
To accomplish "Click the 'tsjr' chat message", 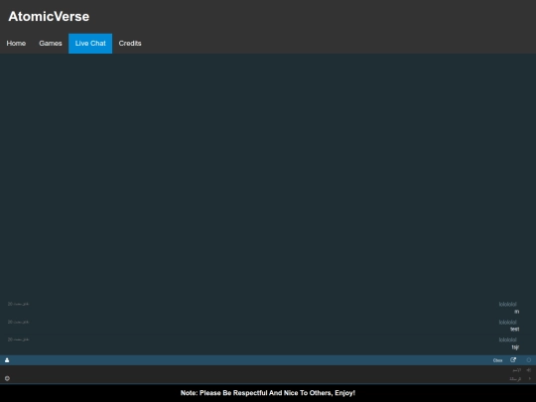I will tap(515, 347).
